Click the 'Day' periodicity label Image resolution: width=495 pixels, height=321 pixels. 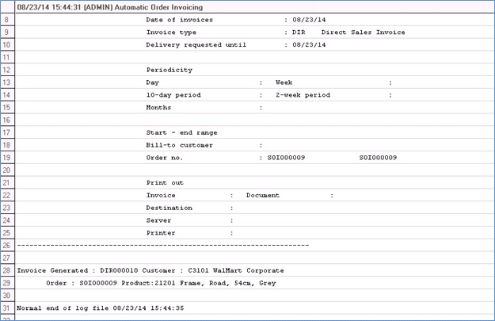tap(153, 82)
